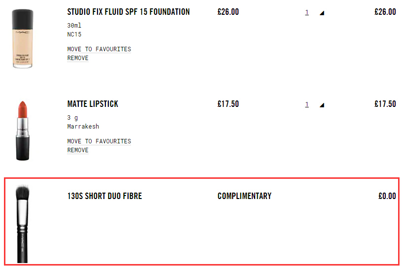Open the Matte Lipstick product title
Viewport: 402px width, 266px height.
point(93,104)
